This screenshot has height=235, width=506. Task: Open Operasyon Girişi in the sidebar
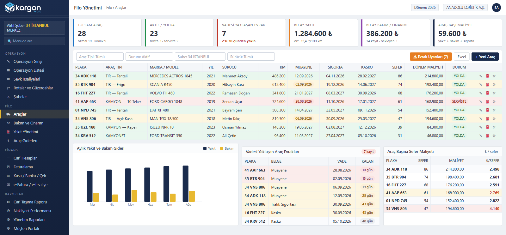34,62
